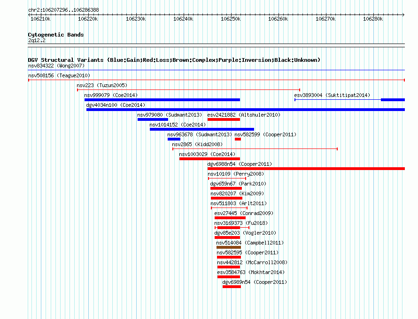Click the 106220k ruler tick label
This screenshot has height=319, width=418.
[88, 19]
